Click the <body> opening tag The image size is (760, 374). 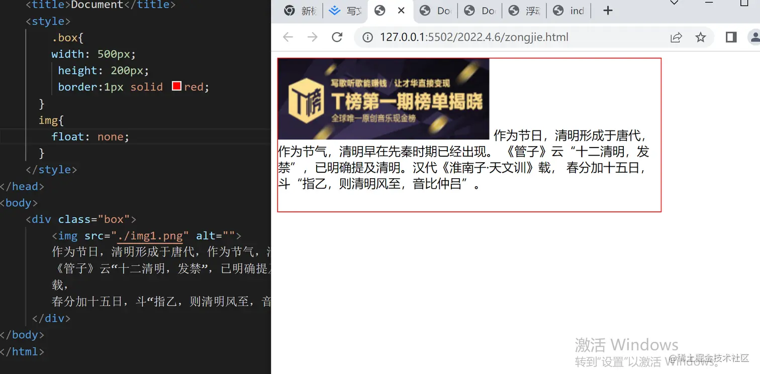point(19,203)
